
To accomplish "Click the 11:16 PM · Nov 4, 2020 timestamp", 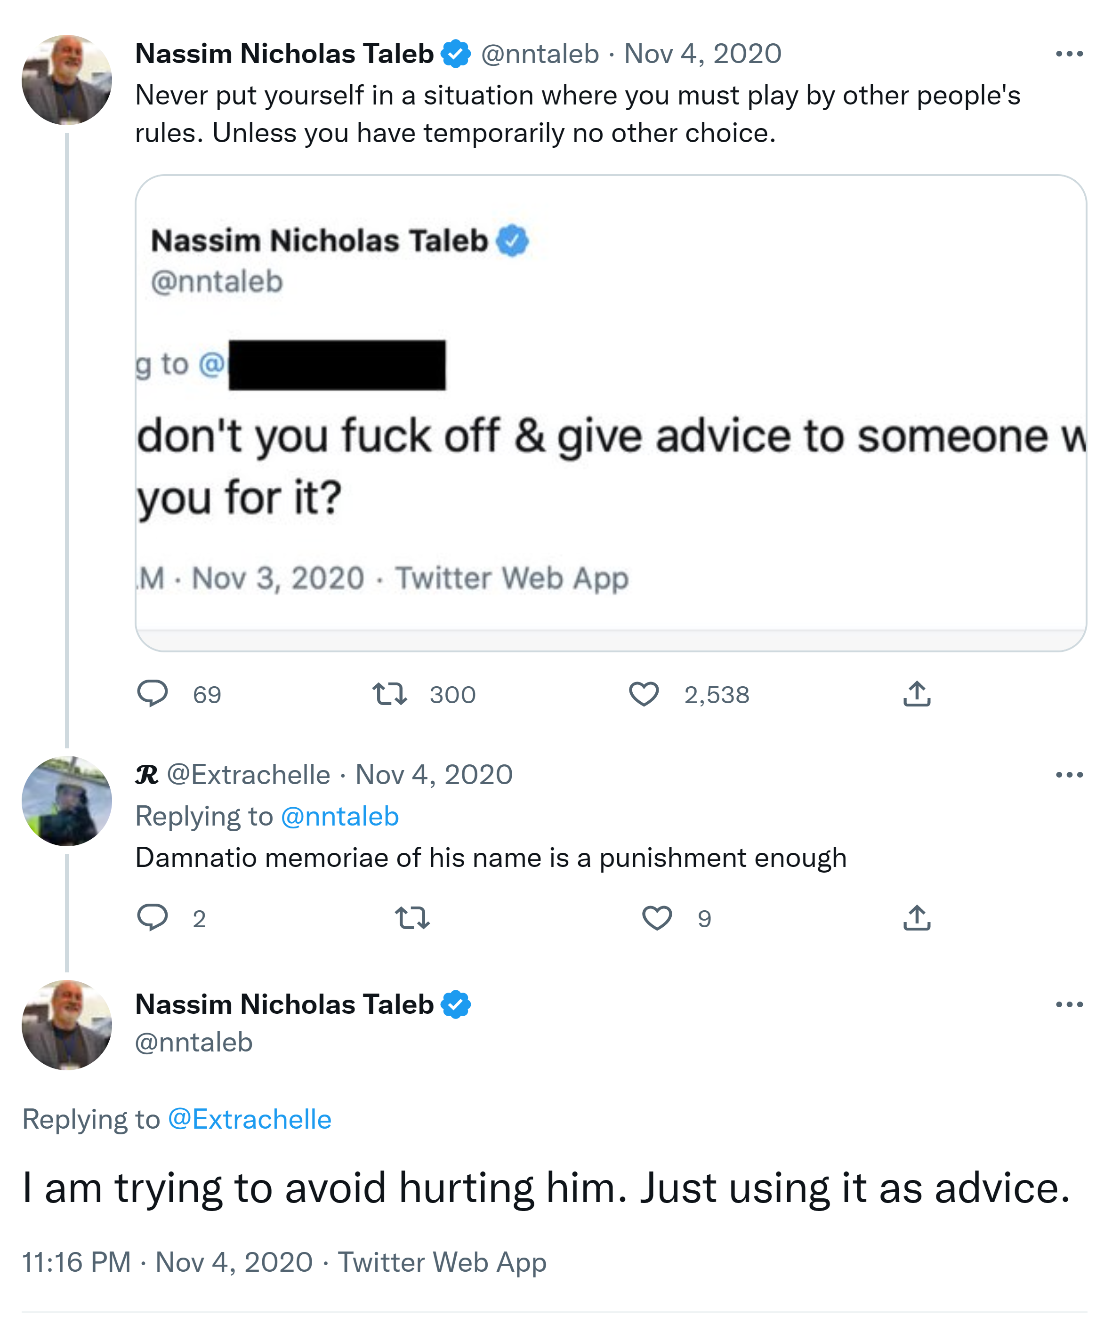I will [x=167, y=1262].
